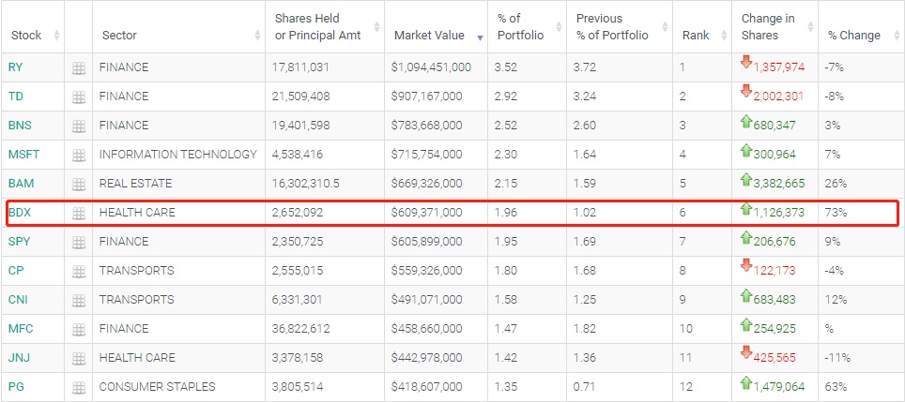905x402 pixels.
Task: Click the Change in Shares column header
Action: [767, 27]
